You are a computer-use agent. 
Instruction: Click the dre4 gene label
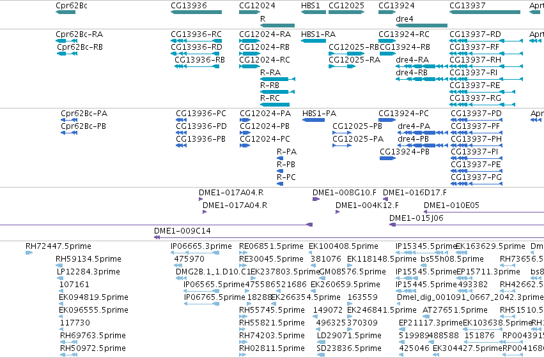pyautogui.click(x=405, y=19)
